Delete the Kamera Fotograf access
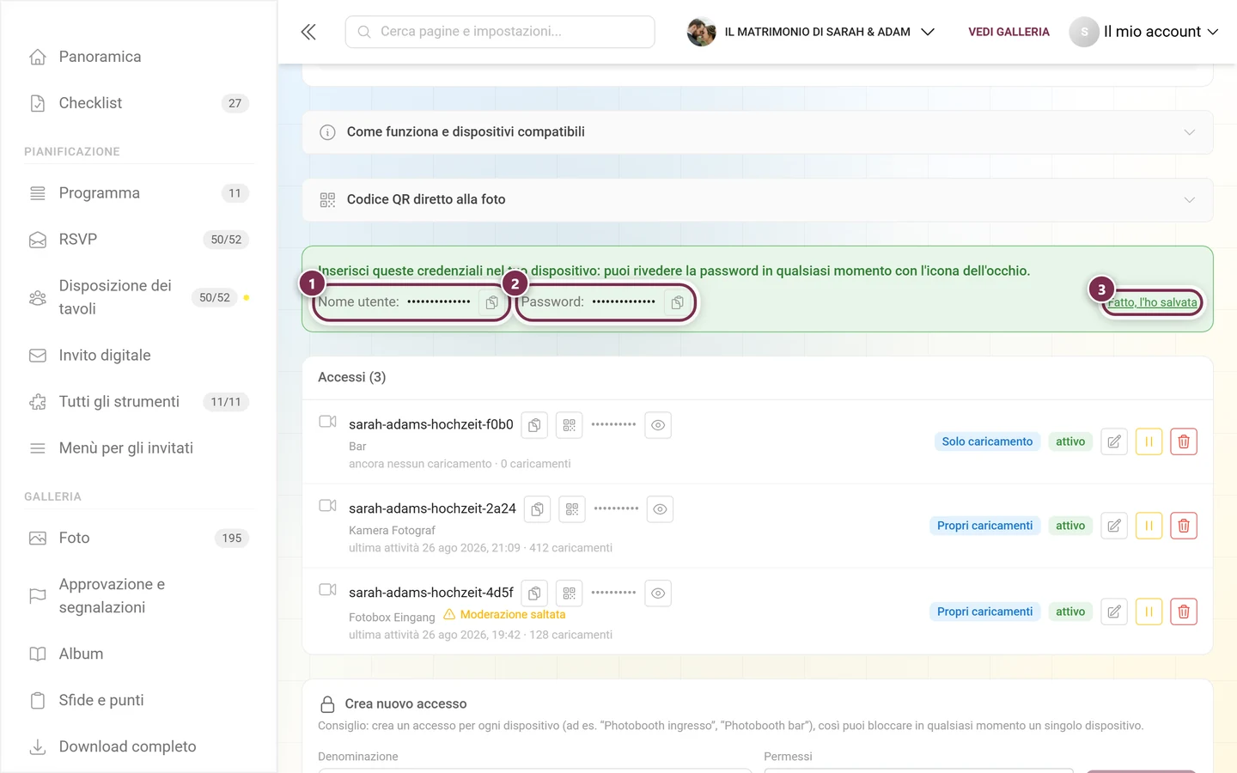 click(1184, 526)
